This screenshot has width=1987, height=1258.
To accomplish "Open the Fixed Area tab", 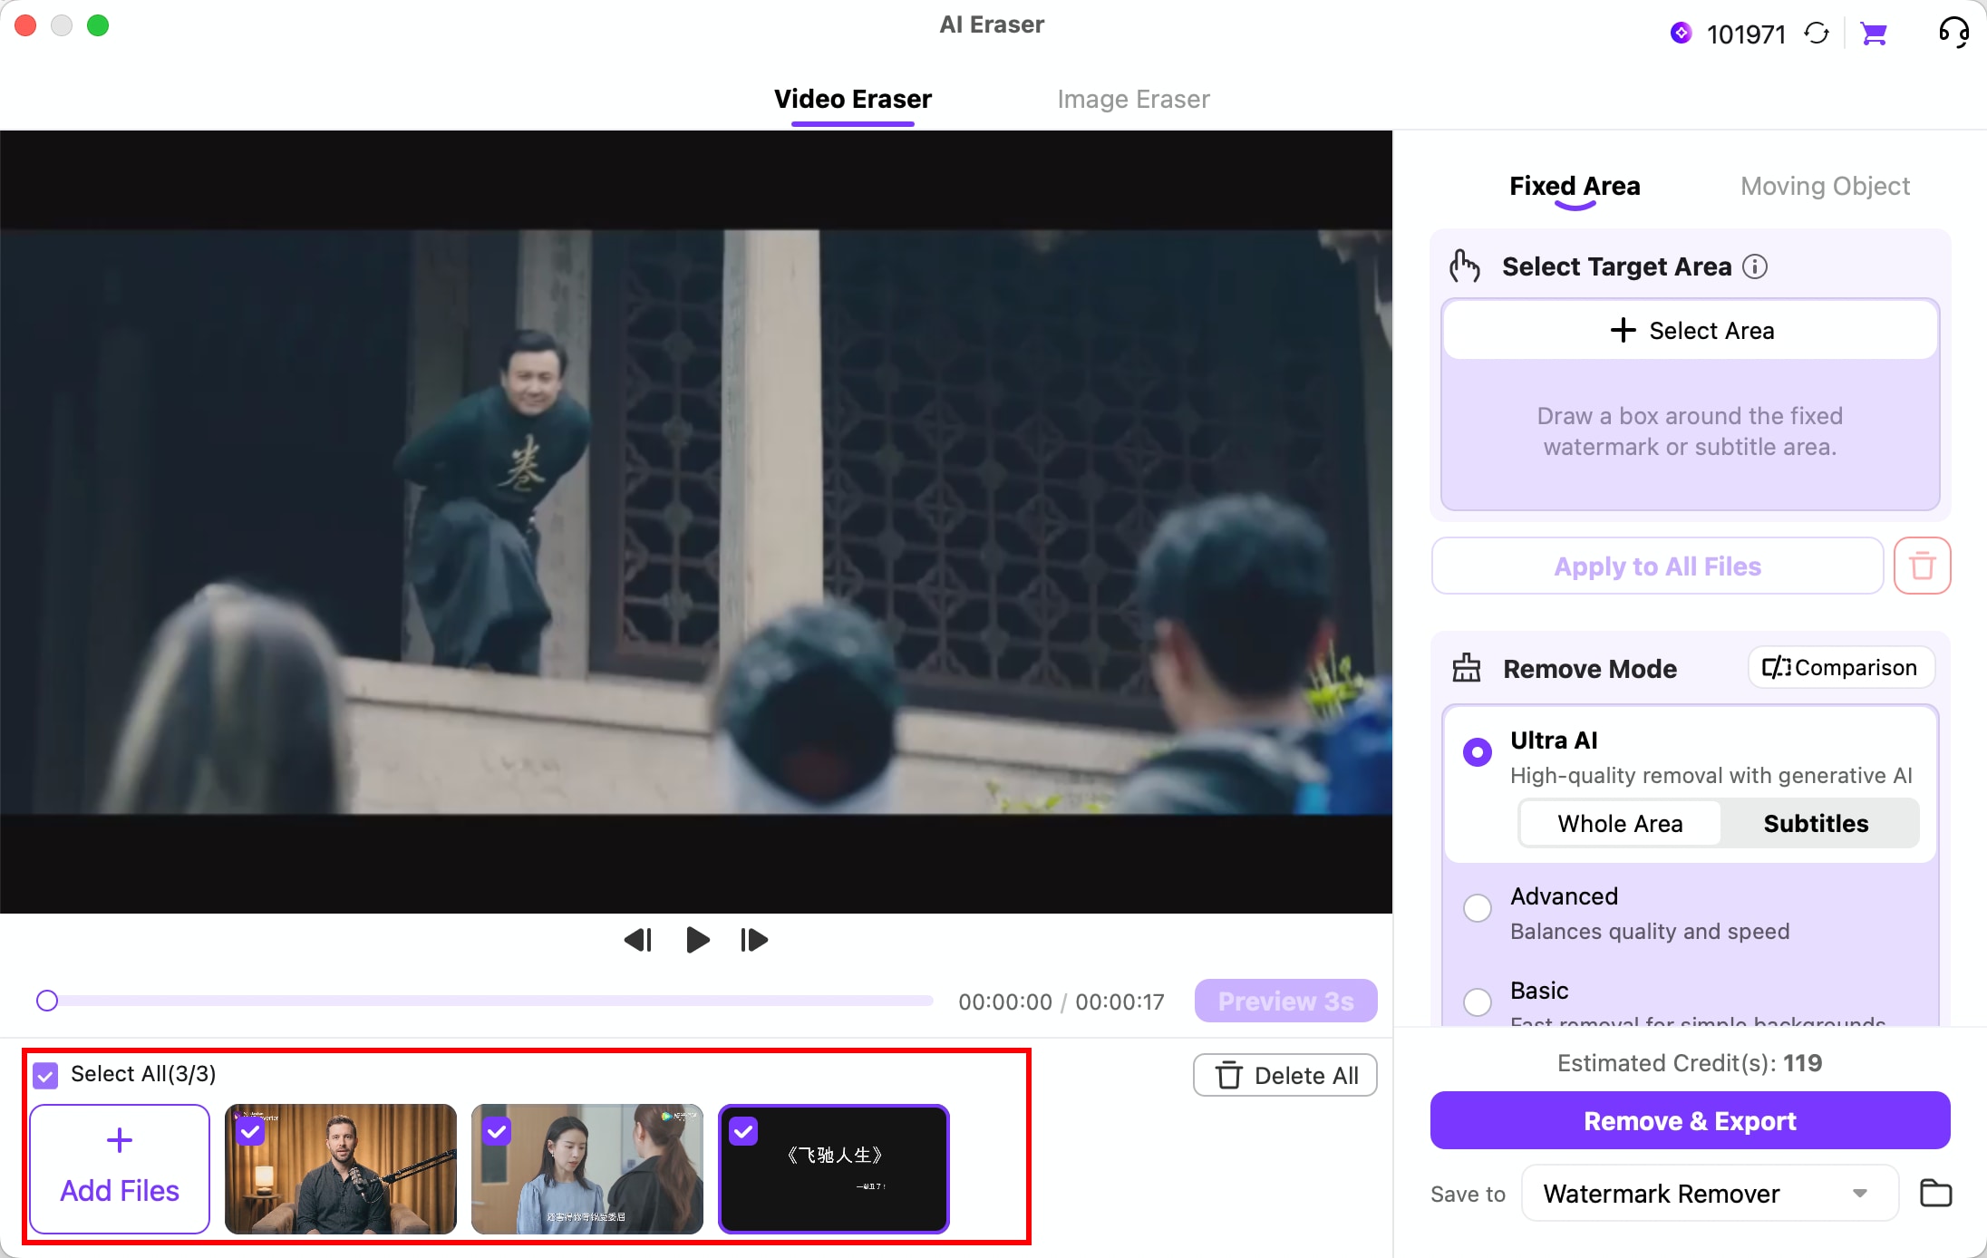I will click(1575, 186).
